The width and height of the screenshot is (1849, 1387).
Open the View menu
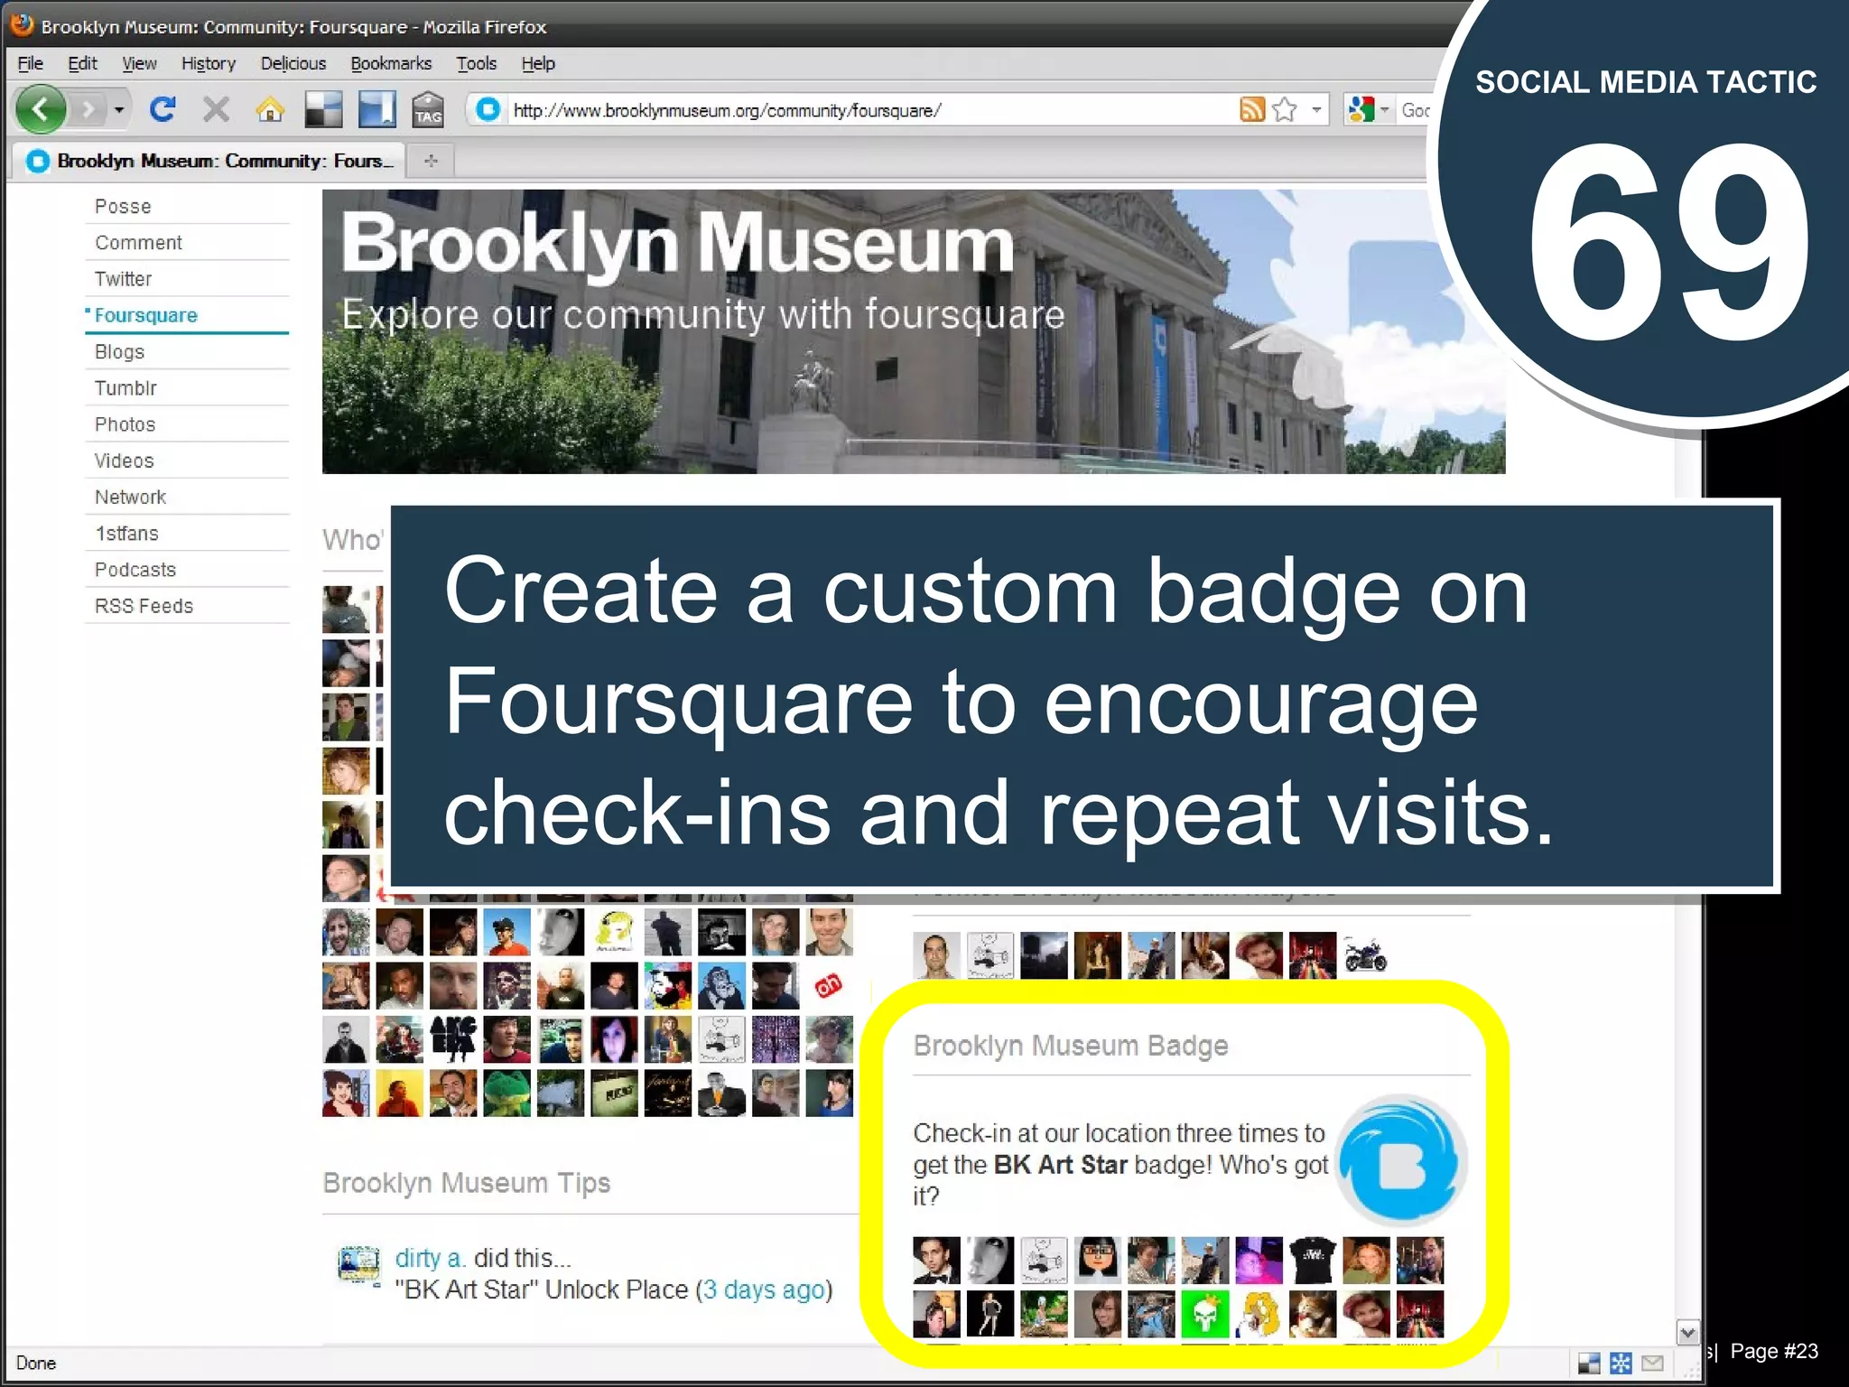tap(139, 63)
